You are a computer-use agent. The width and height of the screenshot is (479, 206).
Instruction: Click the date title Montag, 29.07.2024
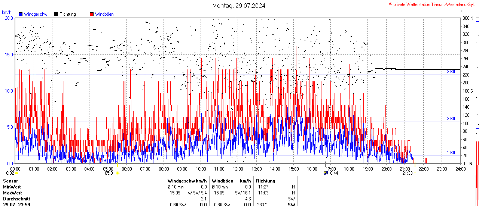tap(239, 6)
